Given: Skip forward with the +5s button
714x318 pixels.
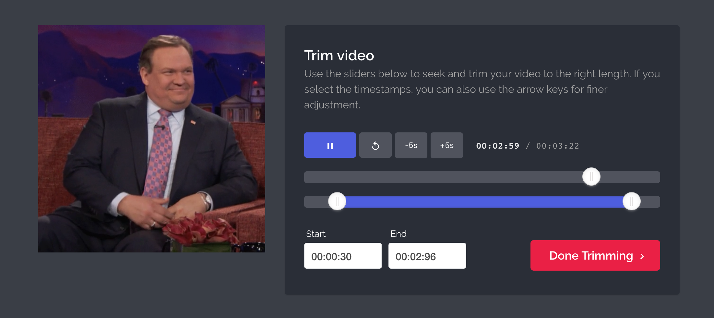Looking at the screenshot, I should [446, 145].
